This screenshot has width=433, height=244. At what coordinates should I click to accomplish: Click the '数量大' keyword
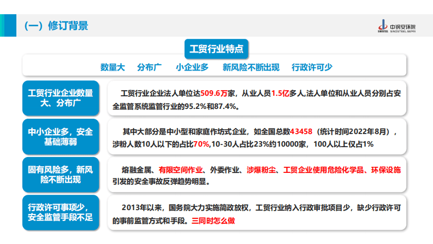click(112, 67)
